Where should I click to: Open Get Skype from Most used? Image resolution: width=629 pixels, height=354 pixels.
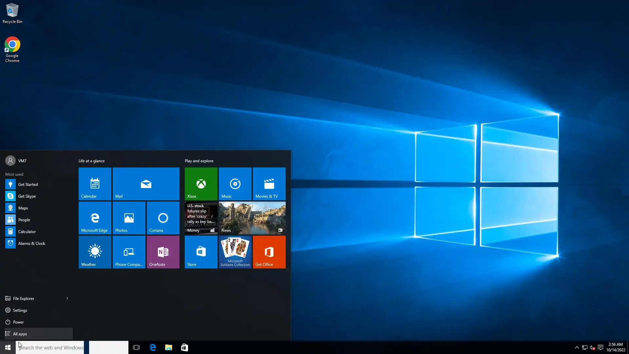click(x=27, y=196)
